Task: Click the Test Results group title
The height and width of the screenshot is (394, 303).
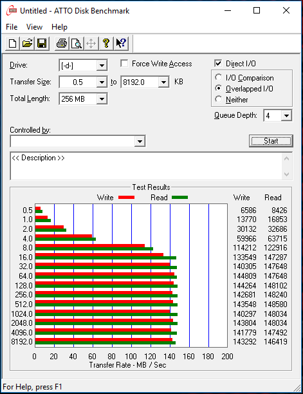Action: (x=151, y=187)
